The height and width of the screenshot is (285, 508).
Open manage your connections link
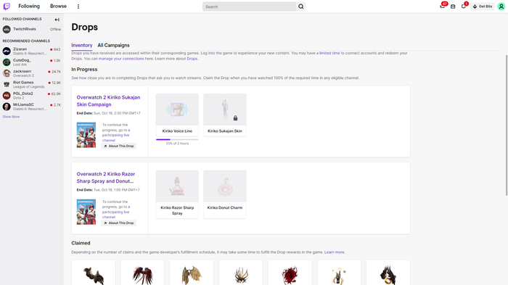pyautogui.click(x=121, y=59)
